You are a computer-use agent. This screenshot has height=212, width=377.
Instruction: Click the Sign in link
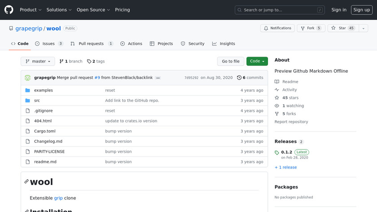tap(339, 10)
